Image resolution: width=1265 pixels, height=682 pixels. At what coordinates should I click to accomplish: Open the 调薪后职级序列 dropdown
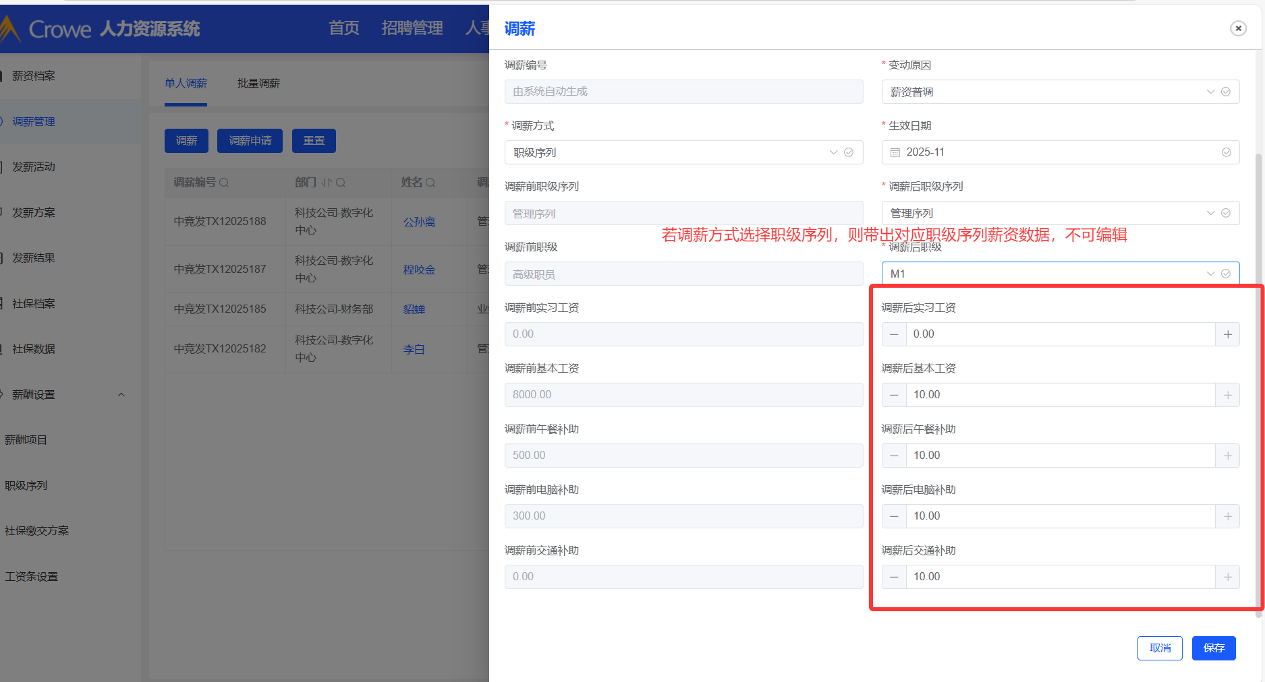1060,213
